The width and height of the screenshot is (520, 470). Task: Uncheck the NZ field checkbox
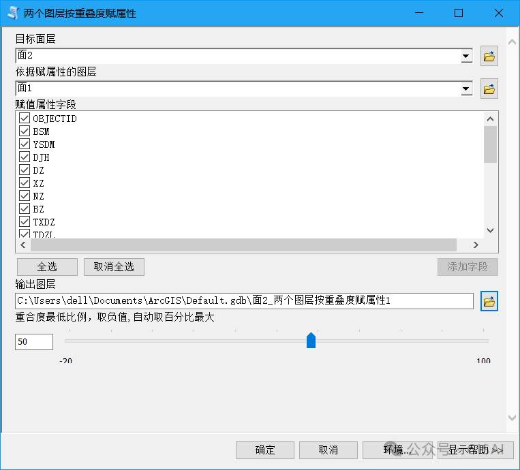25,195
